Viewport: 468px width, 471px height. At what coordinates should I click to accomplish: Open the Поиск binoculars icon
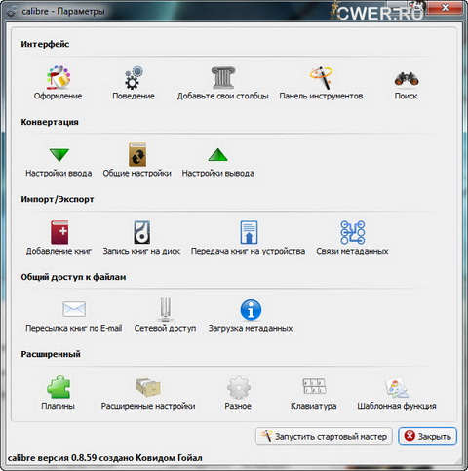click(407, 79)
